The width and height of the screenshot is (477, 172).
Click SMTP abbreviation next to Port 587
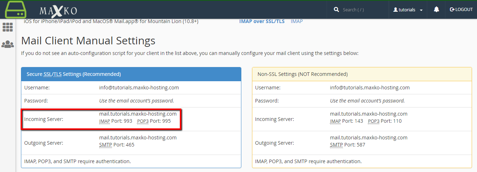click(336, 145)
